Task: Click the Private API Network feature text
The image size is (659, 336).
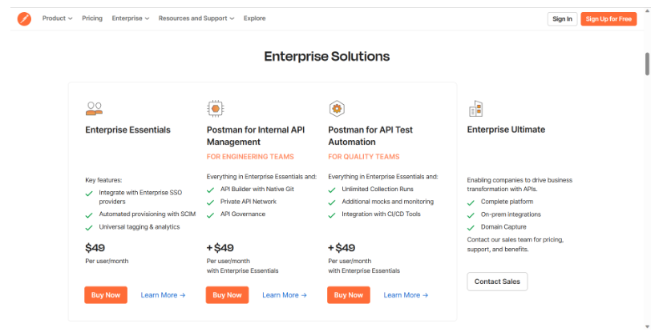Action: coord(249,202)
